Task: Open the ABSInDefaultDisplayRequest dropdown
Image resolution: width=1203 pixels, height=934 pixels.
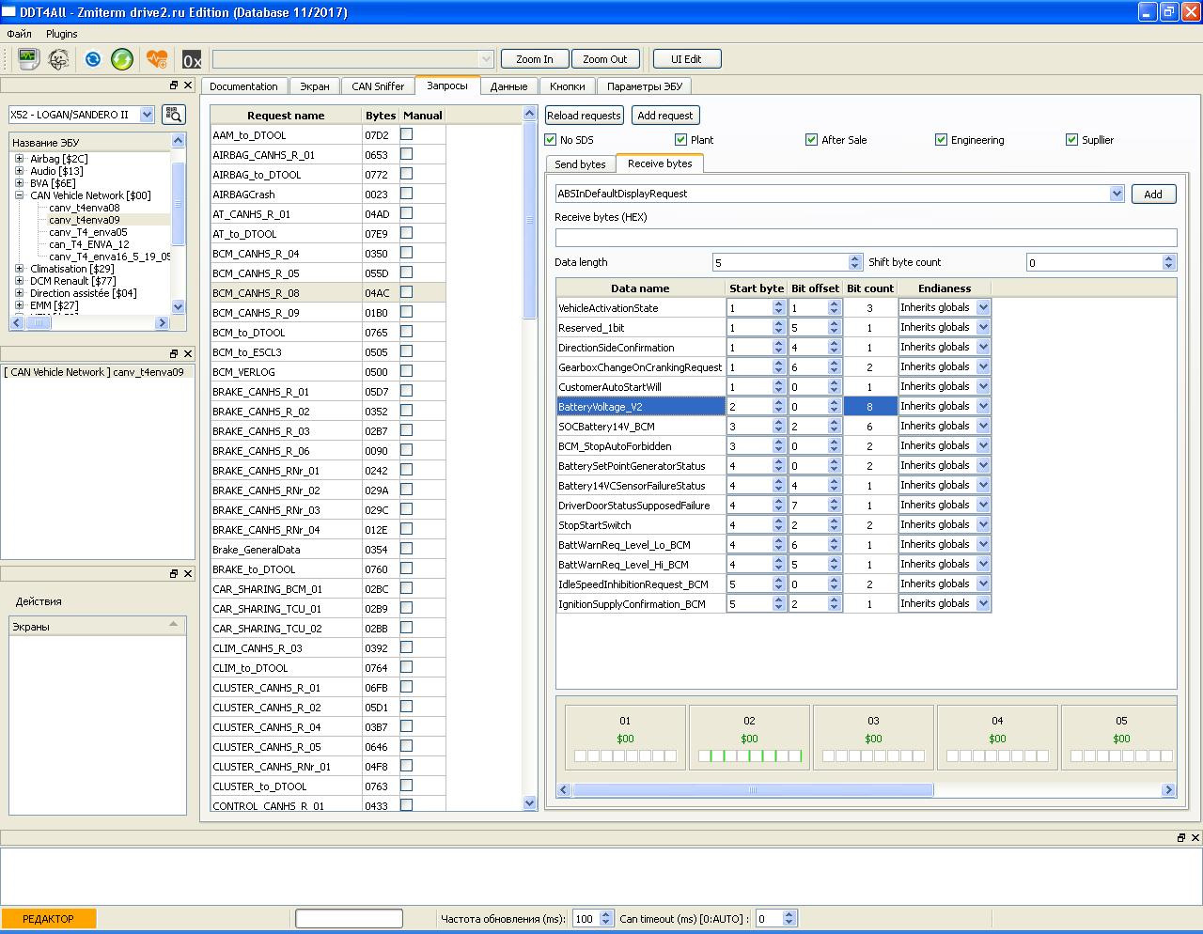Action: (1116, 194)
